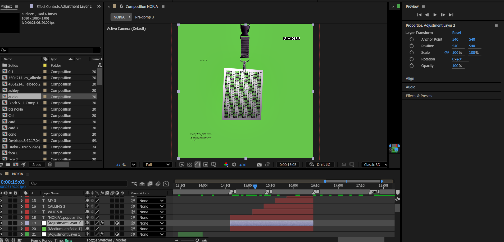Switch to Effect Controls Adjustment Layer 2 tab

tap(64, 6)
